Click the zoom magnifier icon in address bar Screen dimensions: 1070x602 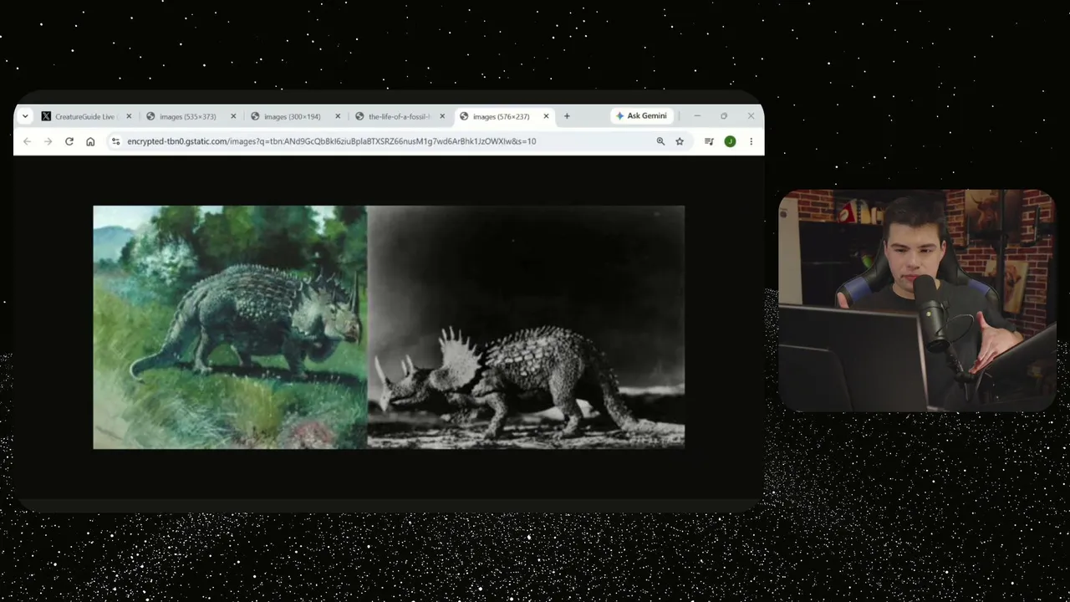click(x=660, y=141)
